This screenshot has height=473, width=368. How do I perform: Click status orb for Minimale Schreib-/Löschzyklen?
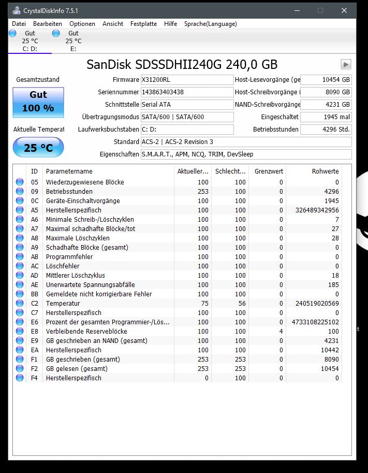click(x=20, y=219)
